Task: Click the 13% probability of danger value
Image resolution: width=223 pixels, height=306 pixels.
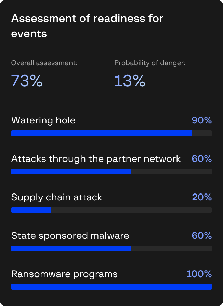Action: click(129, 81)
